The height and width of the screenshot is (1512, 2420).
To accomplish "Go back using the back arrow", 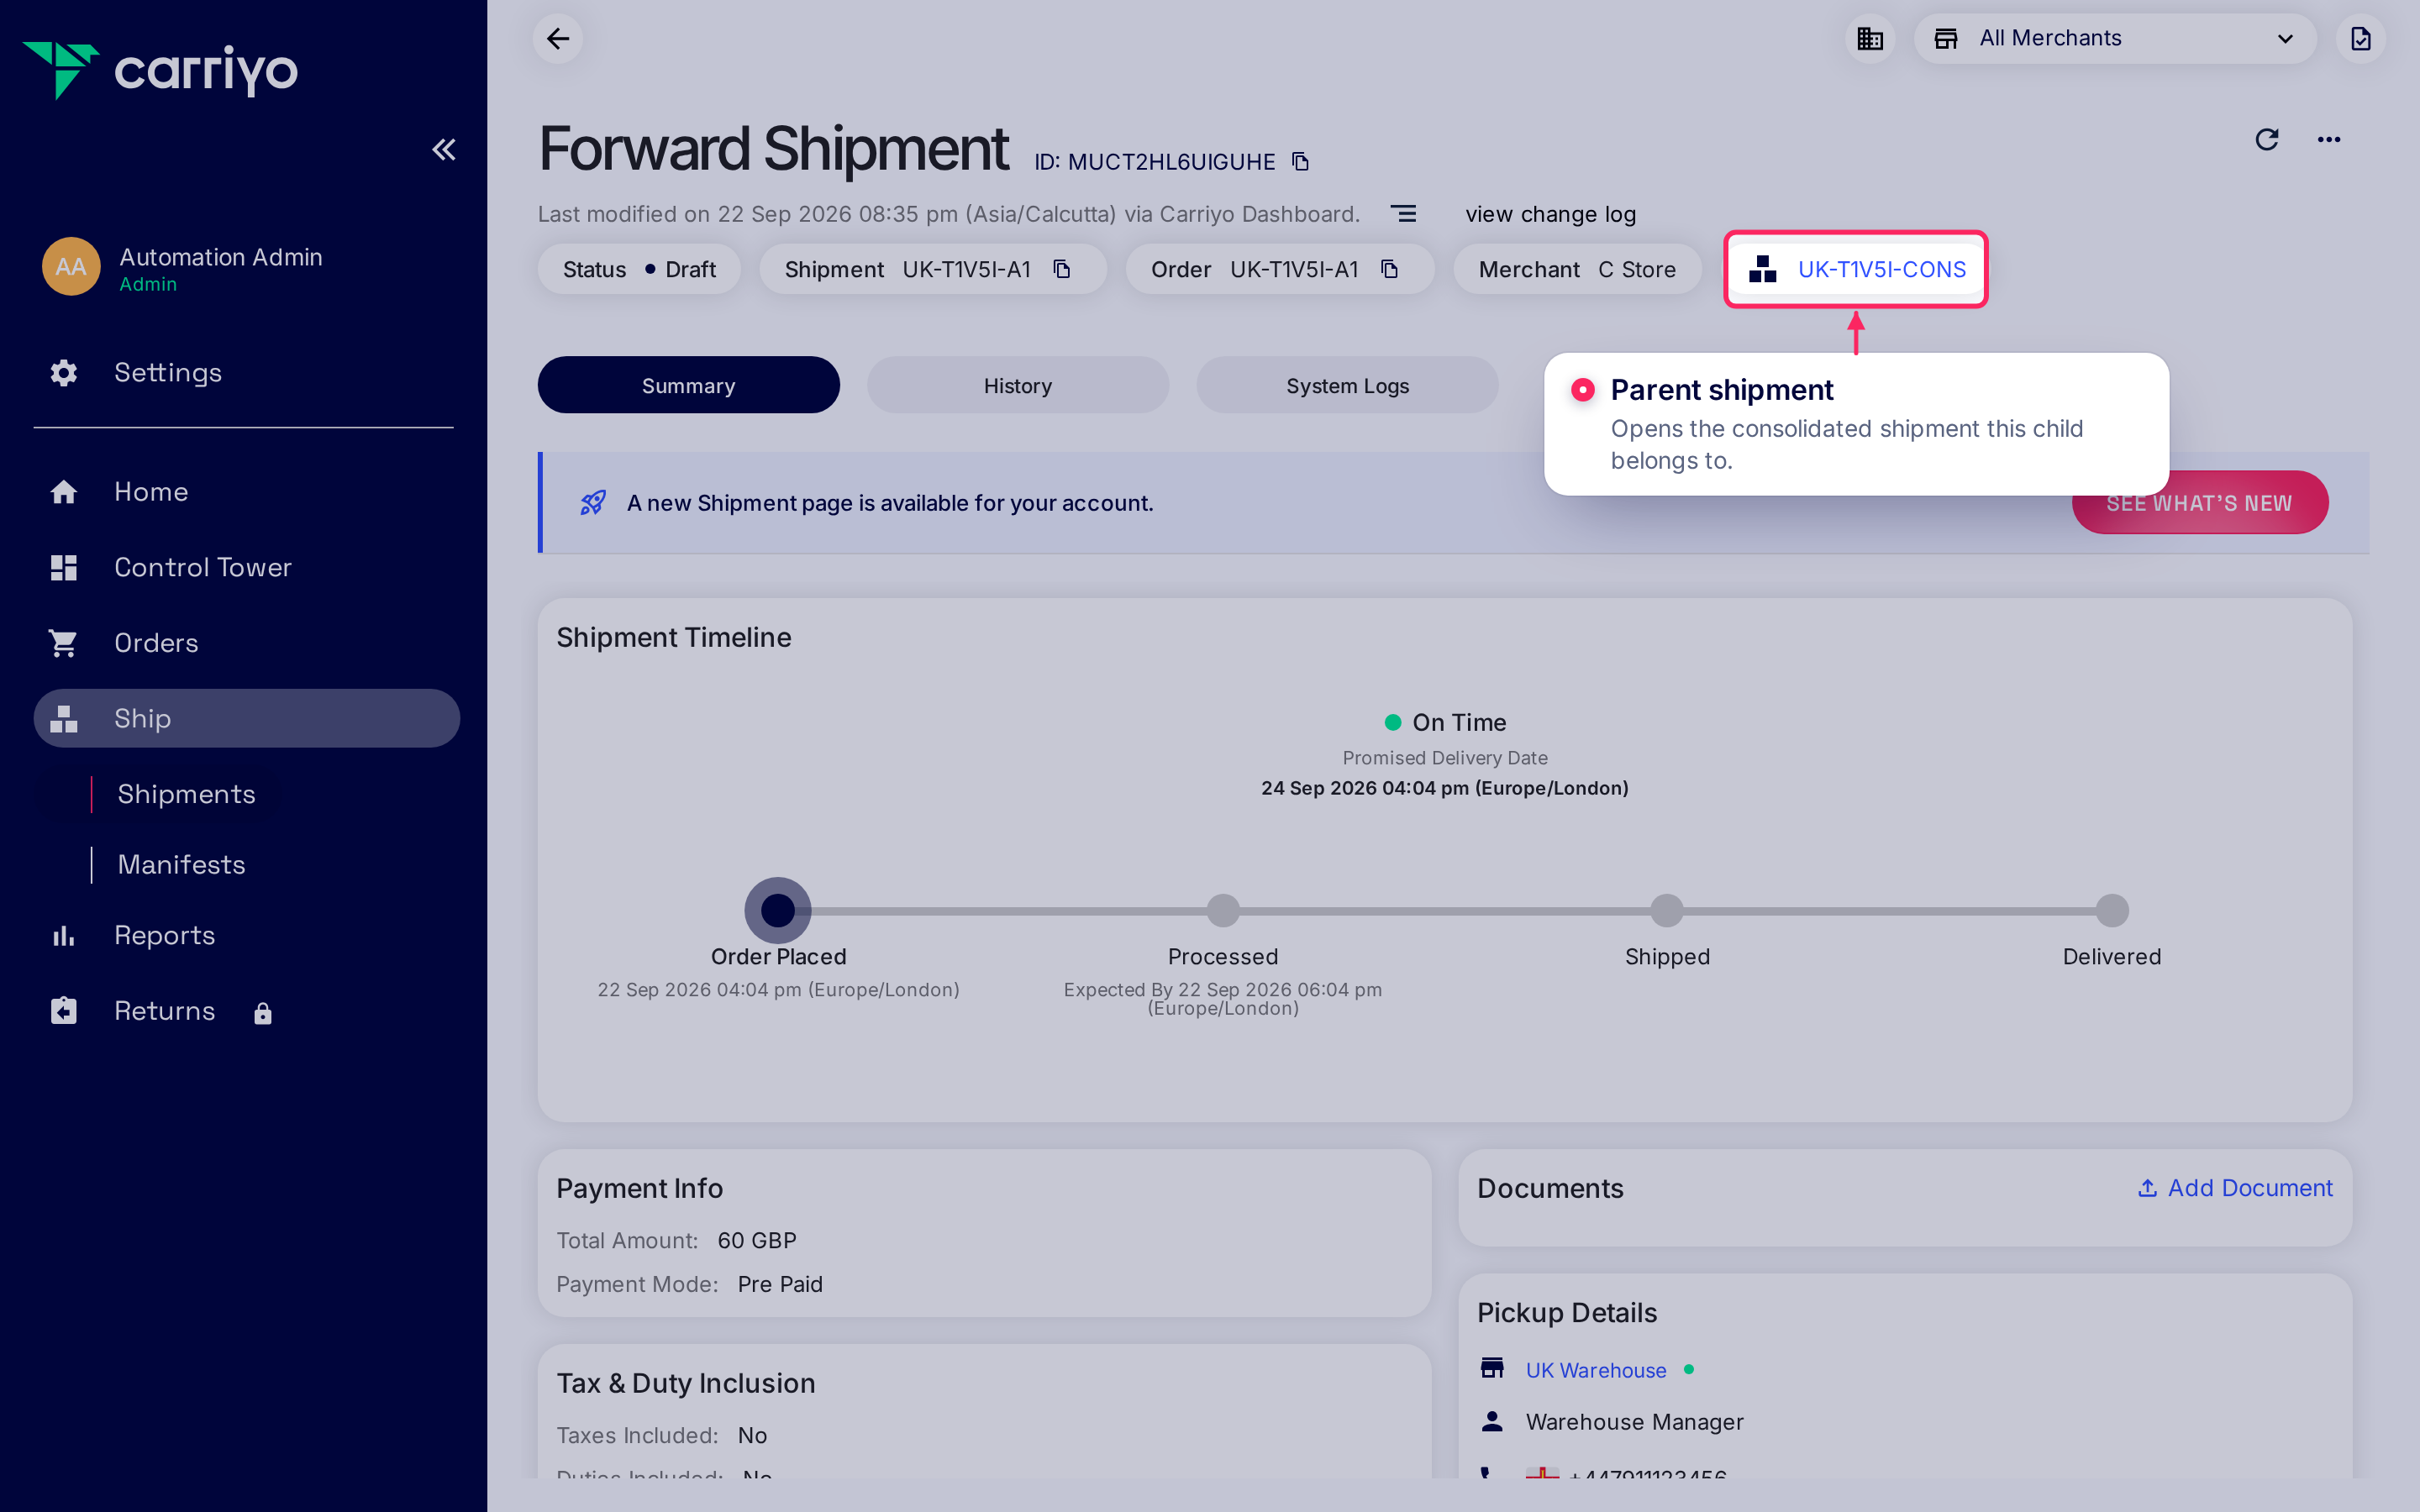I will tap(558, 38).
